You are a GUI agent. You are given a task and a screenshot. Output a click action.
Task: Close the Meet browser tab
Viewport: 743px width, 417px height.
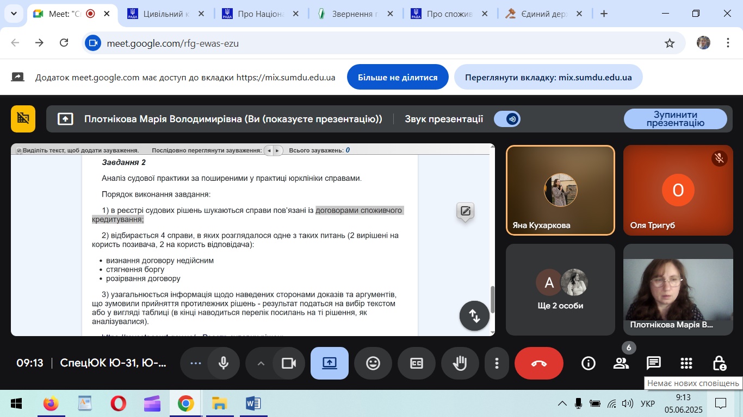point(106,14)
